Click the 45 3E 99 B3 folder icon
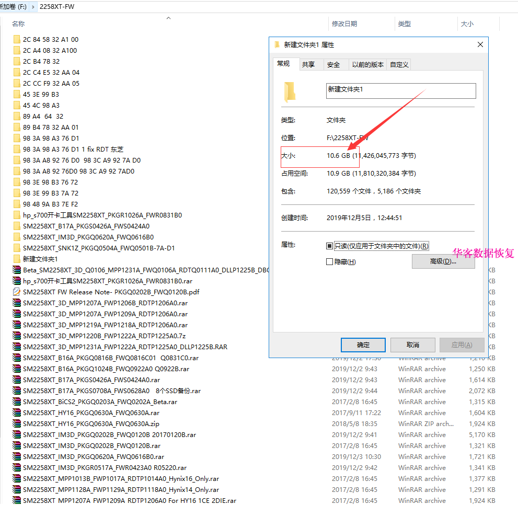 17,95
